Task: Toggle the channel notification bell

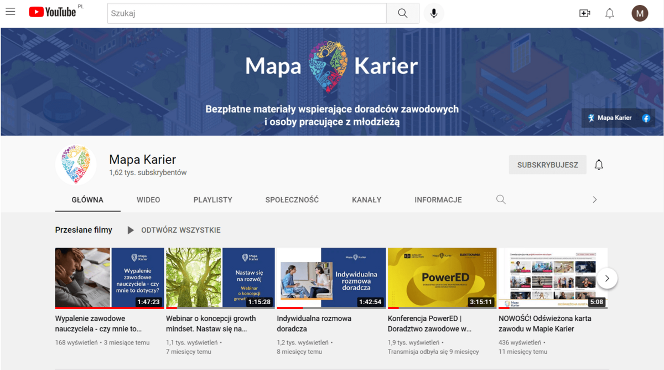Action: [599, 165]
